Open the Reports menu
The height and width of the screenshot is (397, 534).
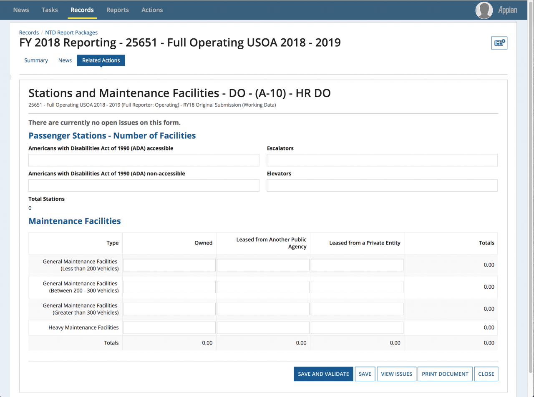[x=118, y=10]
